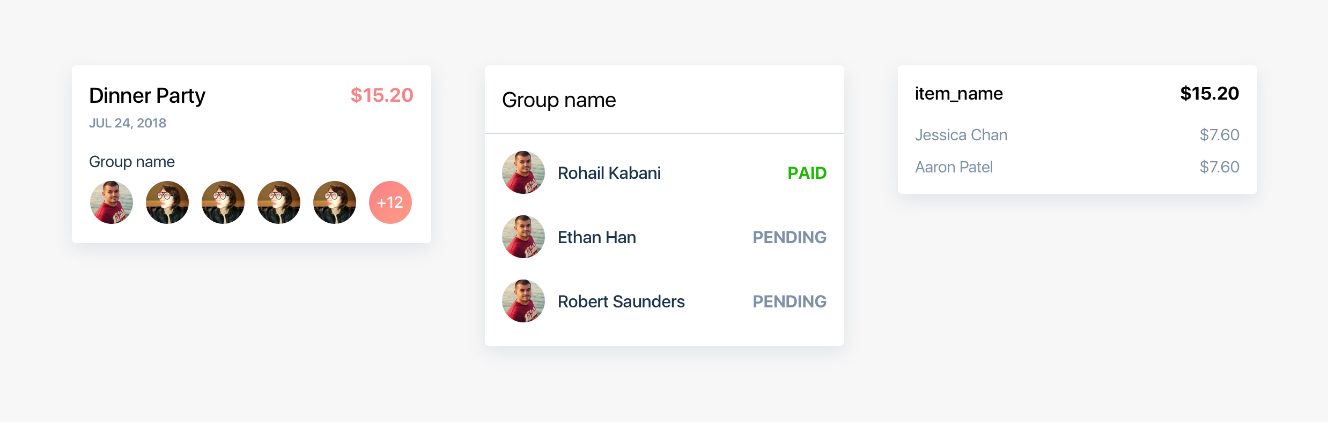
Task: Click the Dinner Party title
Action: [x=147, y=96]
